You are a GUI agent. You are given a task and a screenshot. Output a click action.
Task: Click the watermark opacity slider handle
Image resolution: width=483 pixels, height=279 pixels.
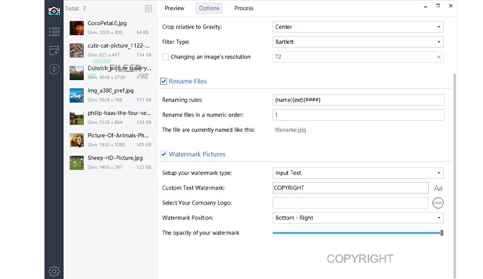442,233
